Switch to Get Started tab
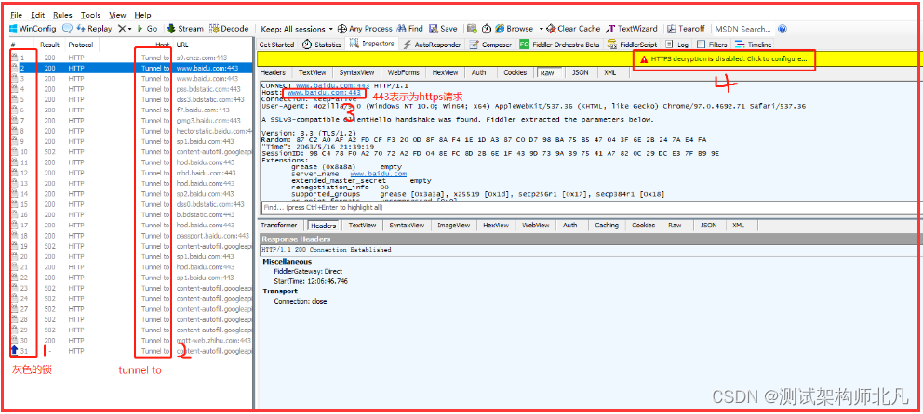This screenshot has height=414, width=923. [276, 45]
